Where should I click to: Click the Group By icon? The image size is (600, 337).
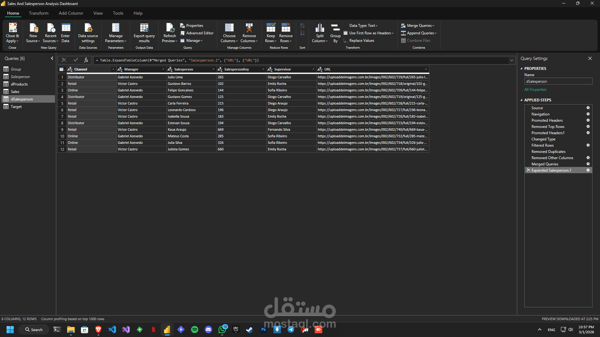coord(335,28)
